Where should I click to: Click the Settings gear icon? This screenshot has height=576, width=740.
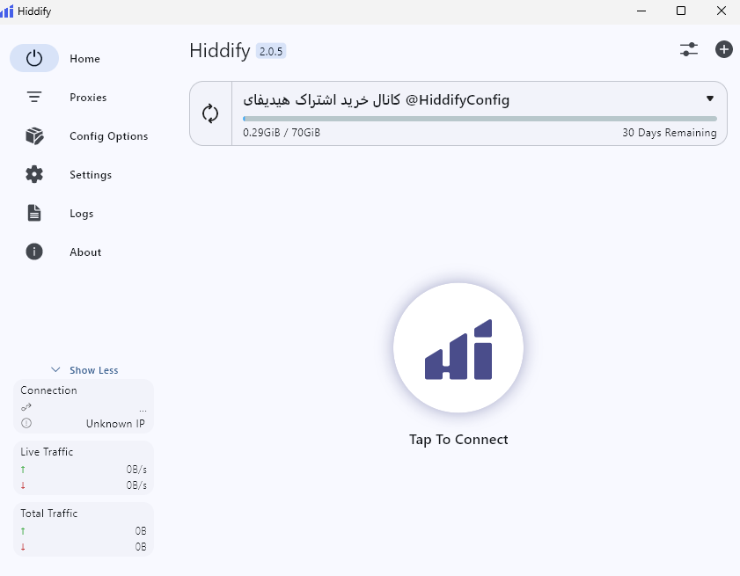34,174
